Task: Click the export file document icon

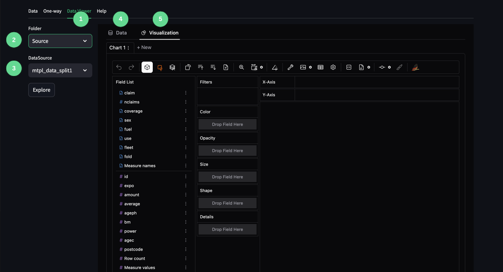Action: coord(361,67)
